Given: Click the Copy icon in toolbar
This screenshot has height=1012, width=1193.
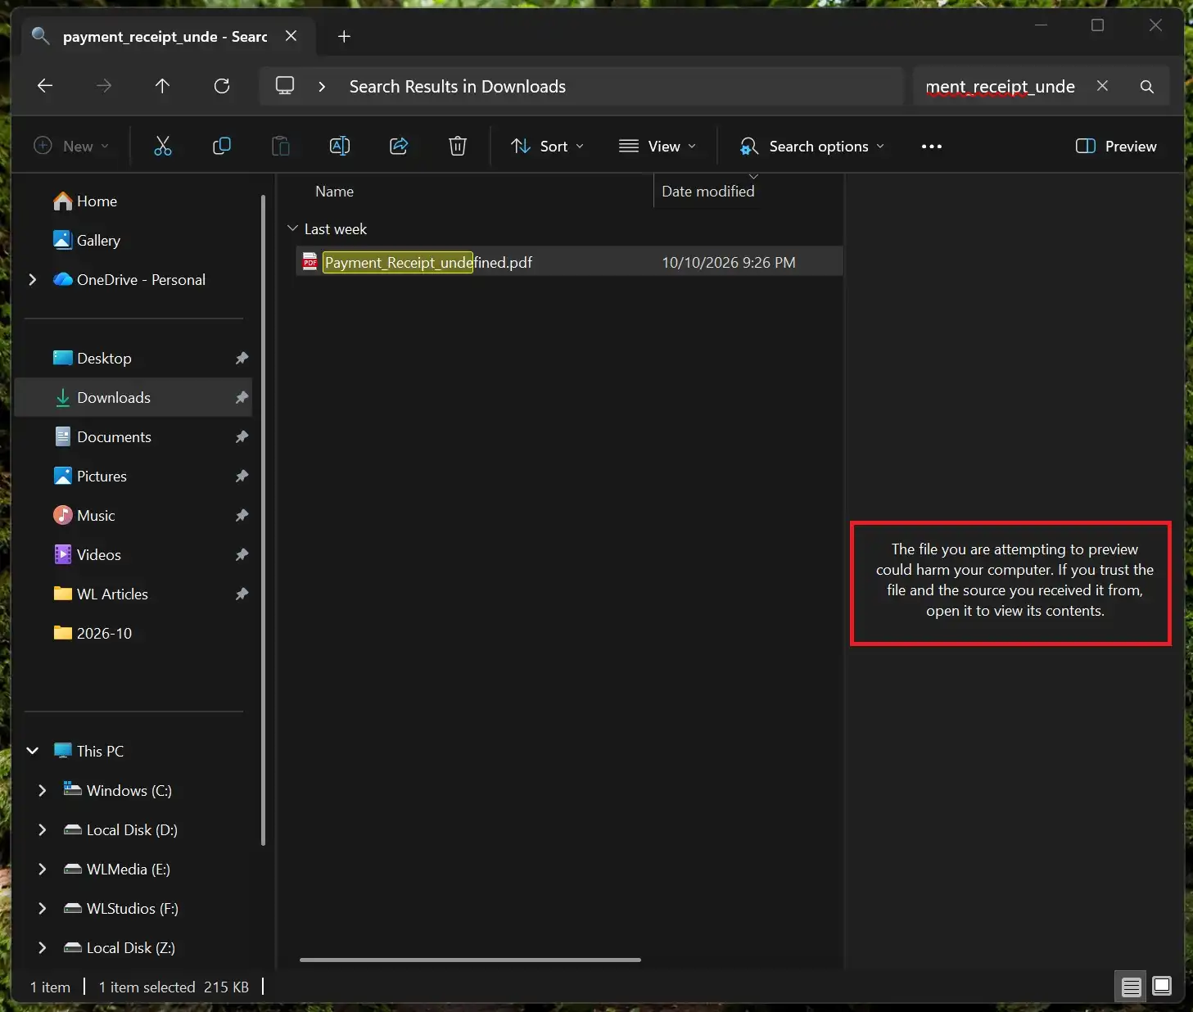Looking at the screenshot, I should coord(222,146).
